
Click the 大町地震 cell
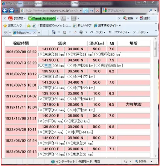pyautogui.click(x=134, y=105)
